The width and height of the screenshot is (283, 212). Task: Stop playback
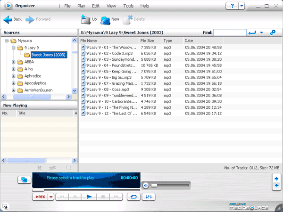click(103, 197)
